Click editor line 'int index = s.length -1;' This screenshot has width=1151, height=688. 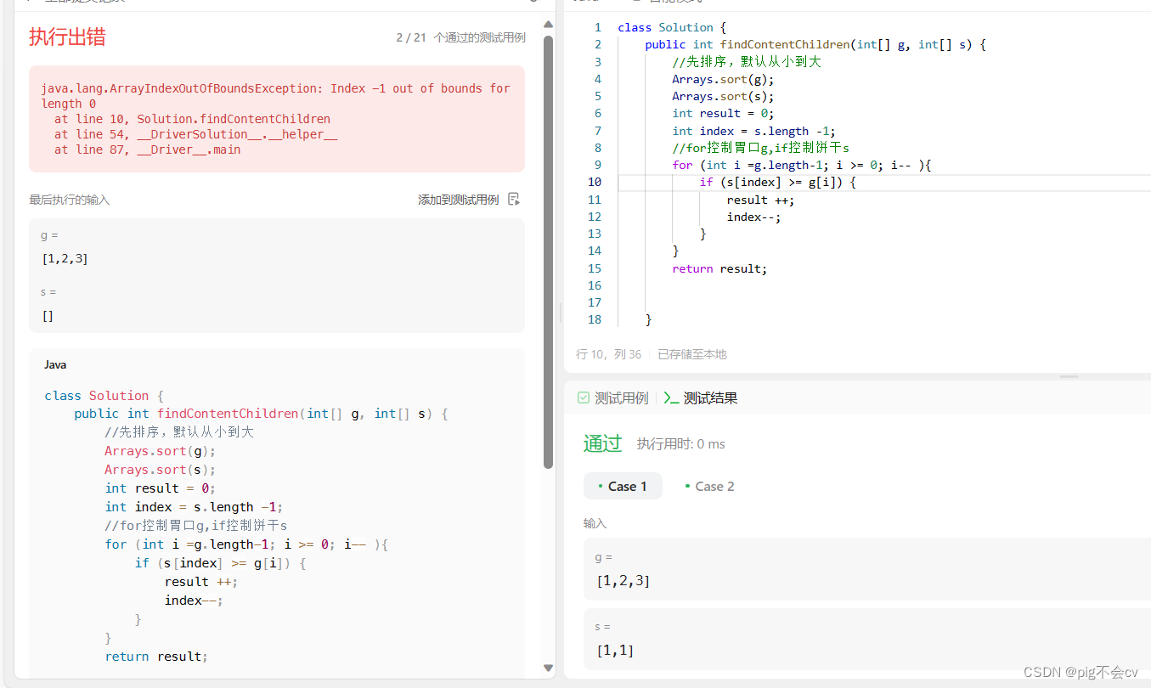753,131
